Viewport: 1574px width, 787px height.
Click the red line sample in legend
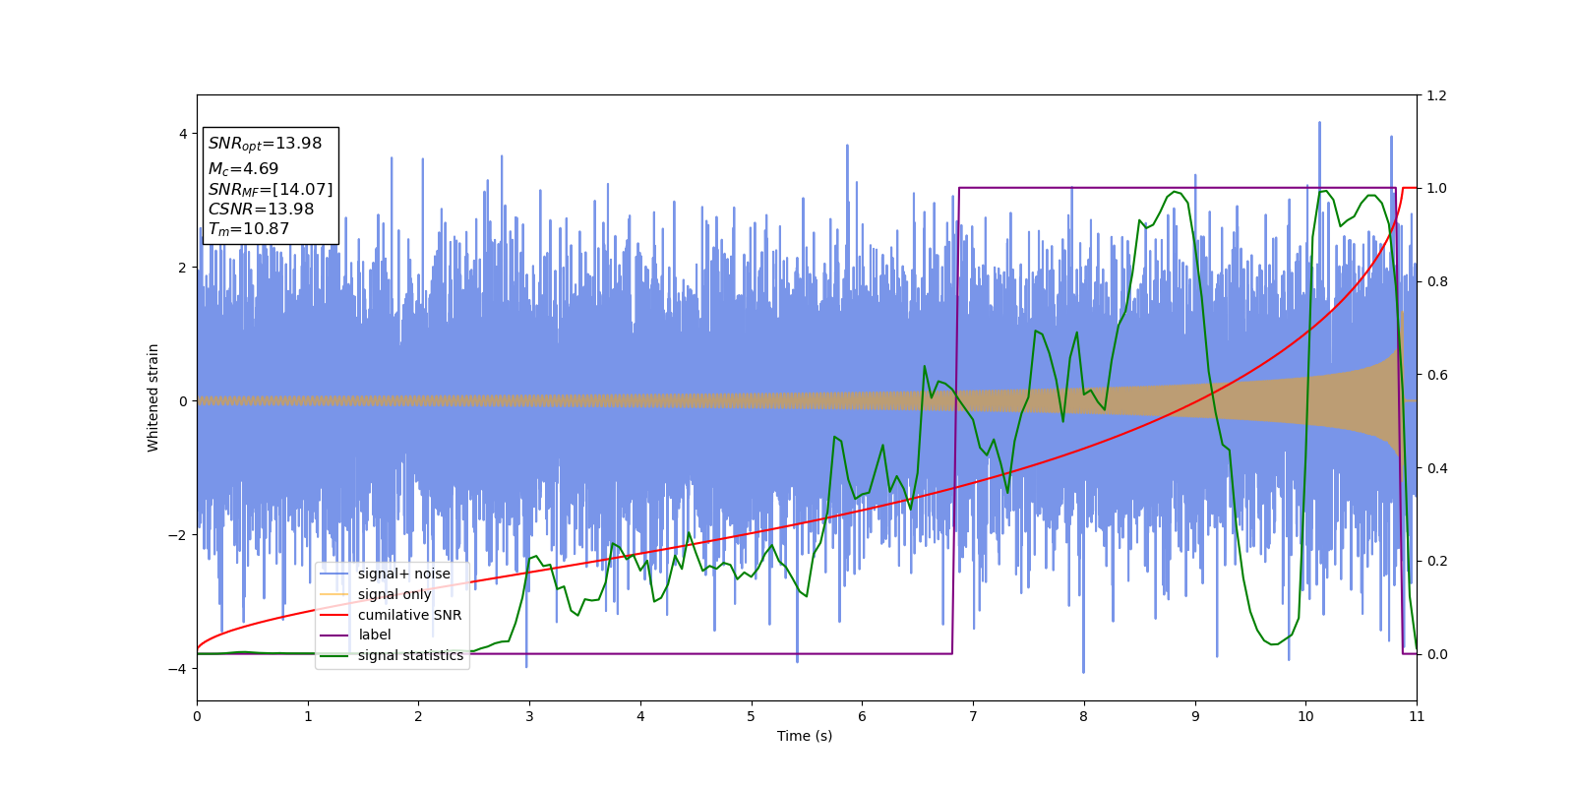[x=334, y=615]
